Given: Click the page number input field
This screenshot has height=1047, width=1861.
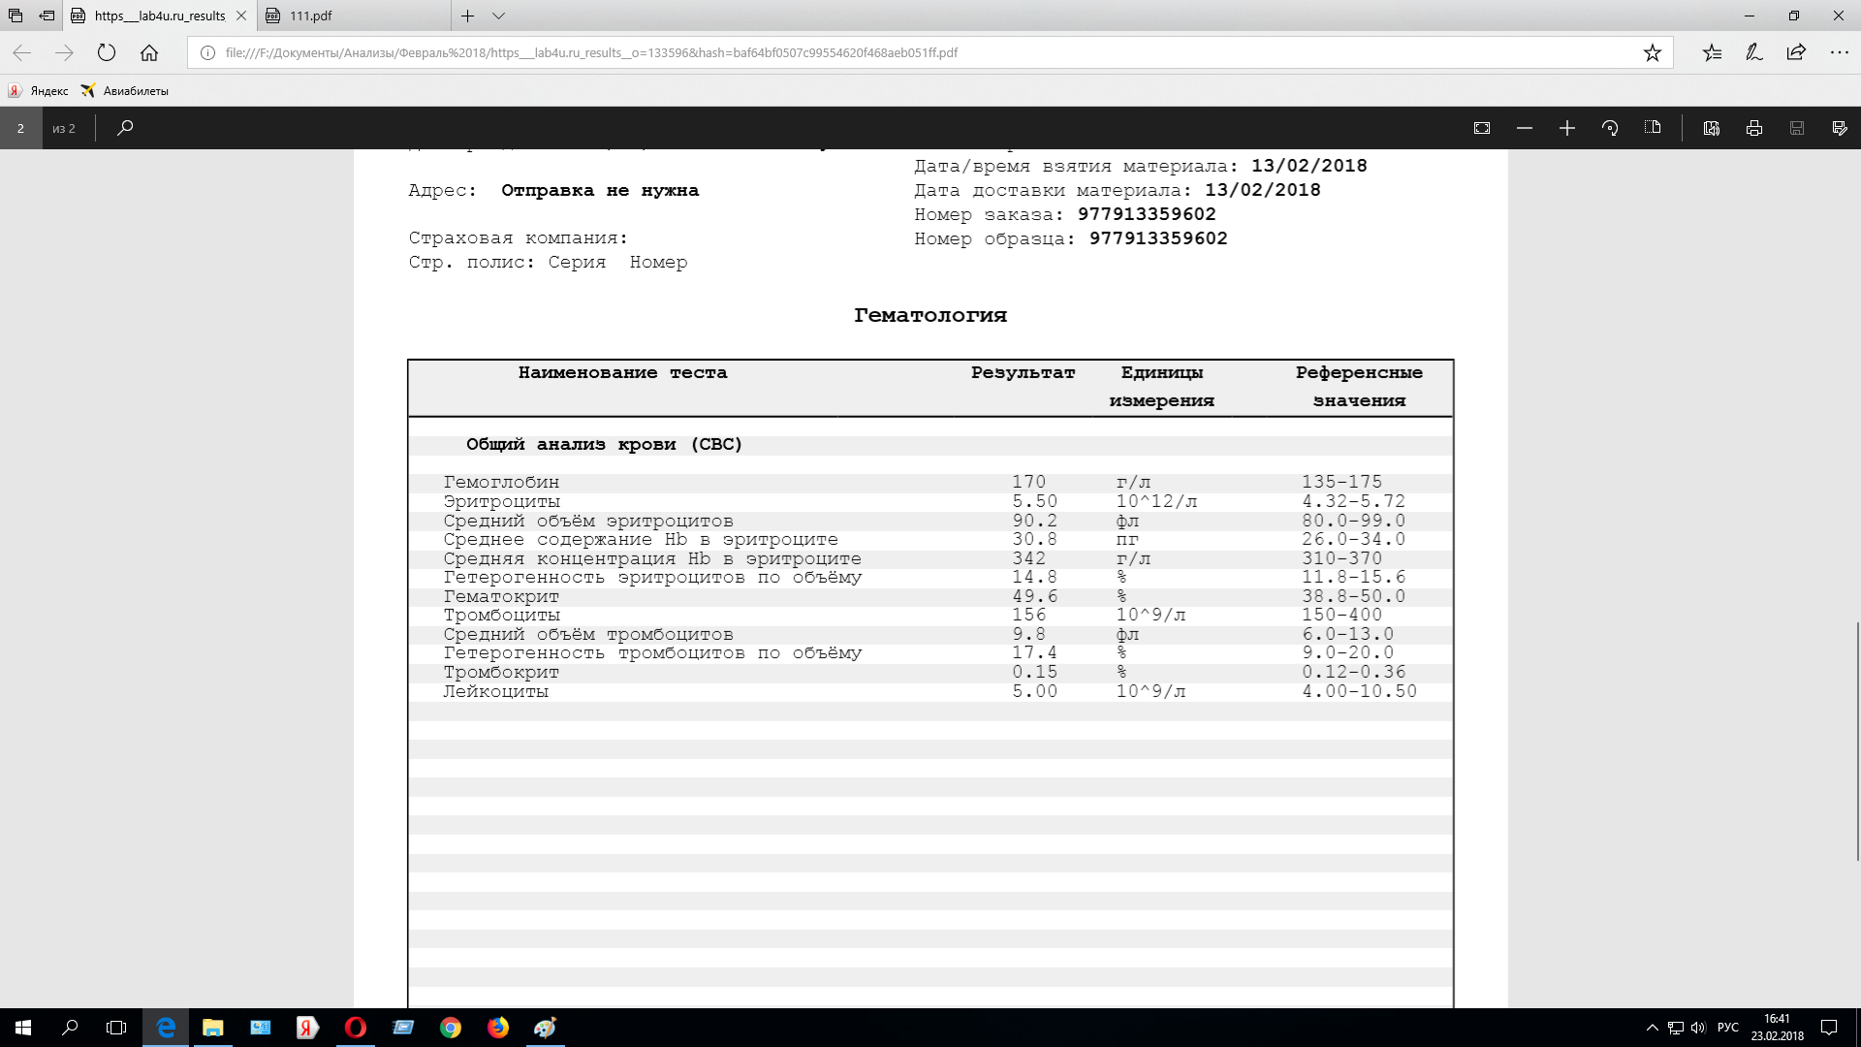Looking at the screenshot, I should [x=20, y=128].
